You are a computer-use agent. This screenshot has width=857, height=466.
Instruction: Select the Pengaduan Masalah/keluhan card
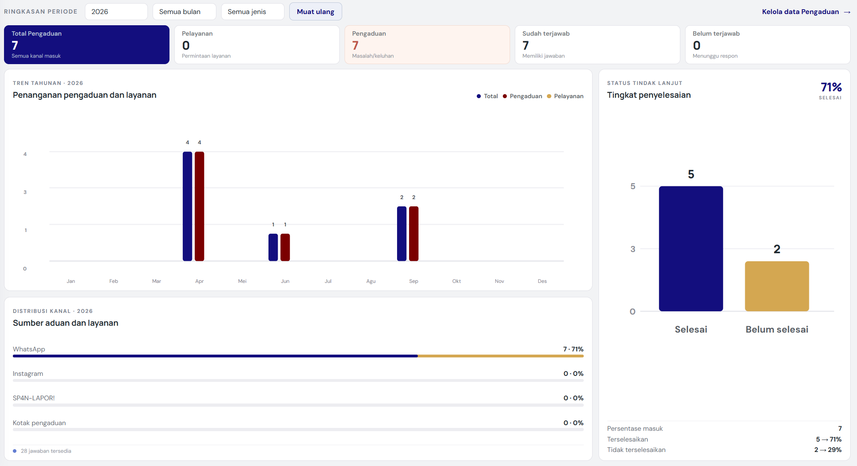(x=427, y=44)
